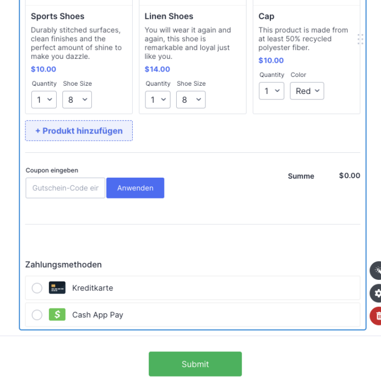The width and height of the screenshot is (381, 381).
Task: Click the green Submit button
Action: (195, 364)
